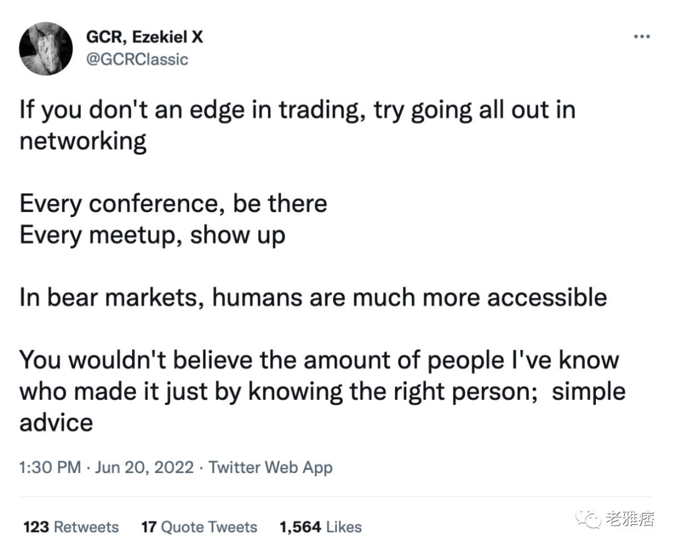Open the GCR, Ezekiel X display name
Viewport: 676px width, 548px height.
click(x=145, y=37)
